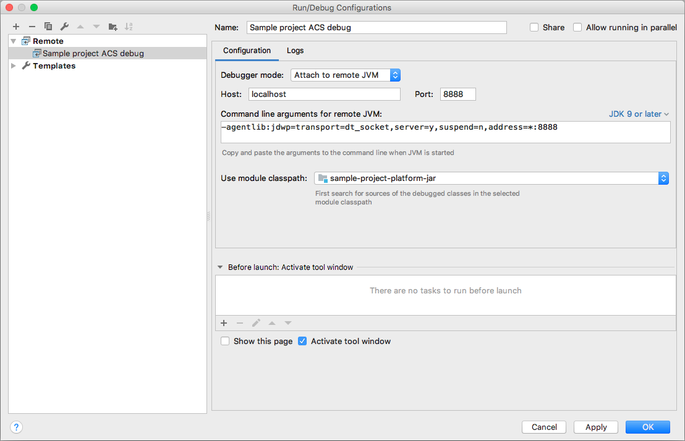Copy the Sample project ACS debug configuration
Viewport: 685px width, 441px height.
[48, 27]
